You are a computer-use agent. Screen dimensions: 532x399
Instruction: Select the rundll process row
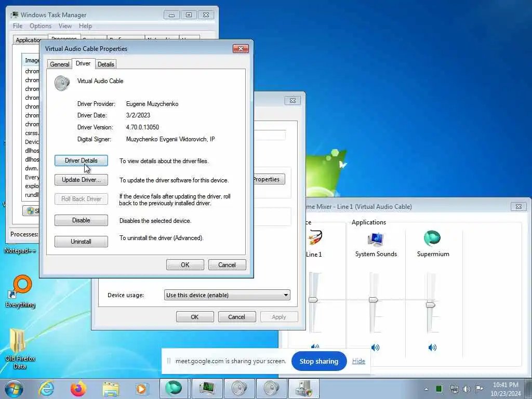31,195
